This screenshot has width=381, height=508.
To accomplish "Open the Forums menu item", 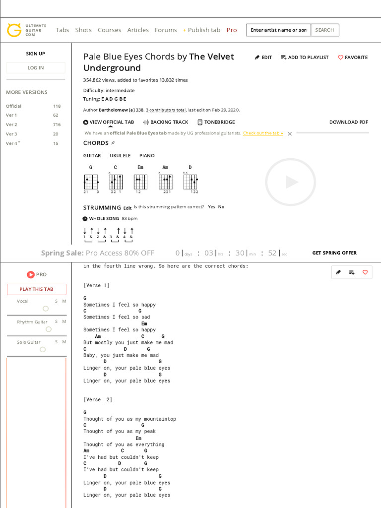I will [x=166, y=30].
